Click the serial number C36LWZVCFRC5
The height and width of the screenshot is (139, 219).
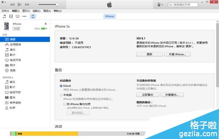[81, 47]
